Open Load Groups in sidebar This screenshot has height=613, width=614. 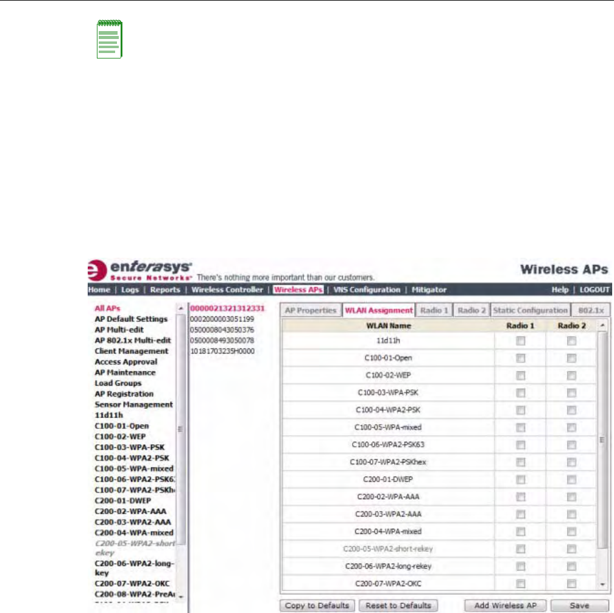[118, 383]
